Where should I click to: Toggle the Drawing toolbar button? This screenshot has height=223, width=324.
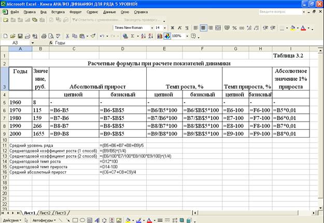pyautogui.click(x=167, y=36)
